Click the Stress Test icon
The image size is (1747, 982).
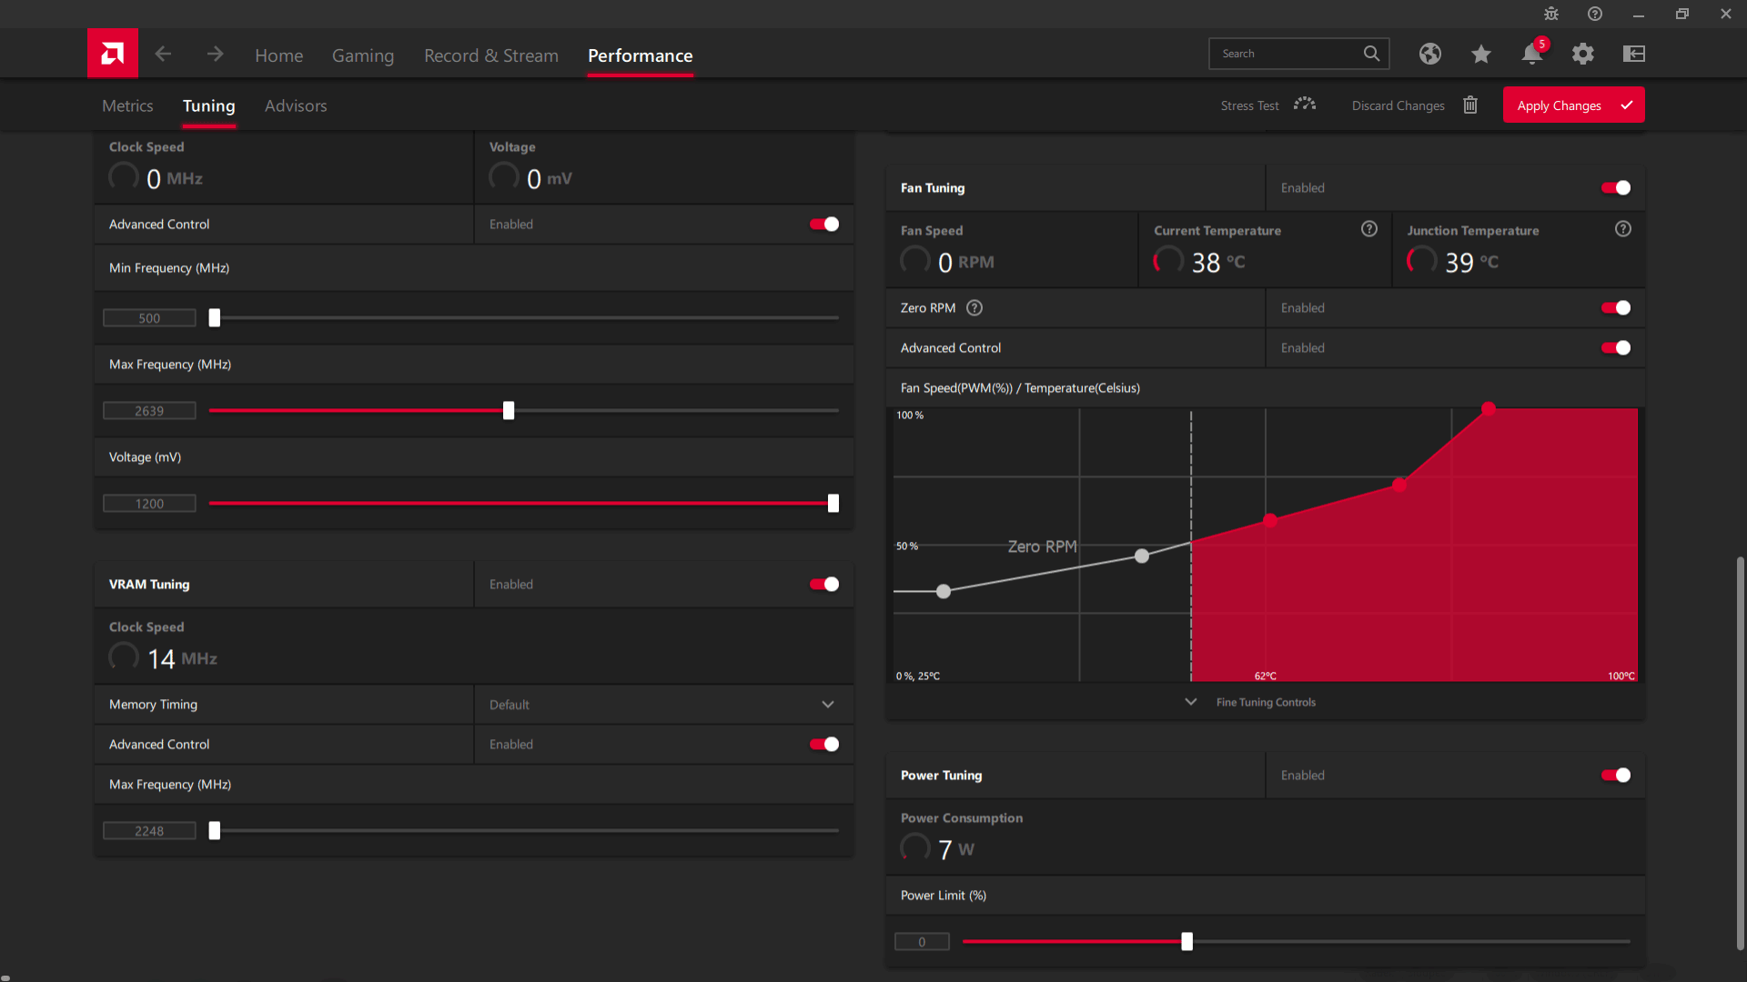pyautogui.click(x=1306, y=105)
